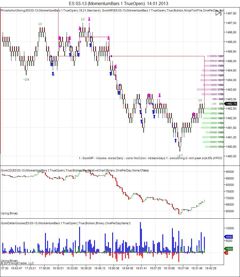Image resolution: width=240 pixels, height=277 pixels.
Task: Click the volume profile row 13600 1556
Action: click(214, 66)
